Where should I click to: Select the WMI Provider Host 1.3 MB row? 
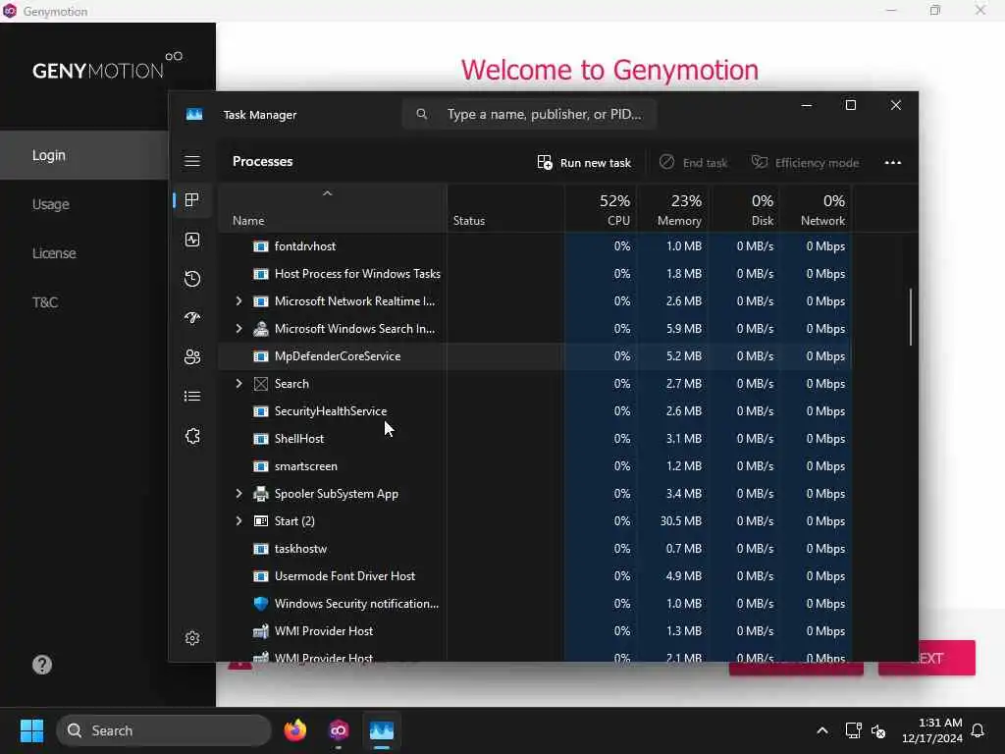535,631
